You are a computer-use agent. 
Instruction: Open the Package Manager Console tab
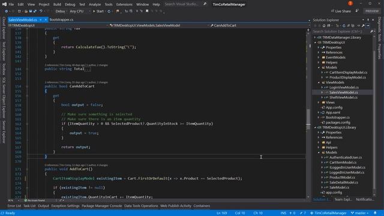(101, 206)
